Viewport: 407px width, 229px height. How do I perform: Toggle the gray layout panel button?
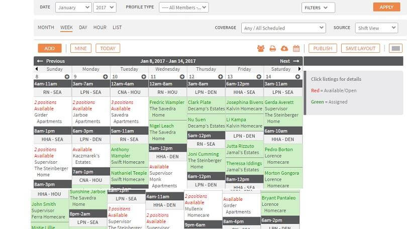[x=395, y=48]
